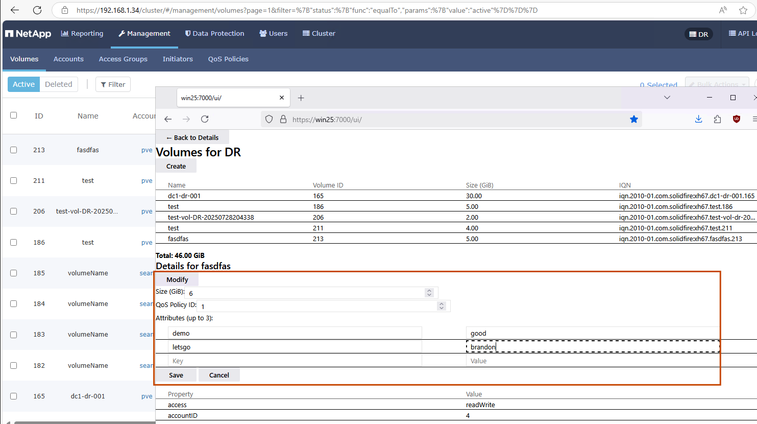The height and width of the screenshot is (424, 757).
Task: Click the uBlock Origin shield icon
Action: pos(736,119)
